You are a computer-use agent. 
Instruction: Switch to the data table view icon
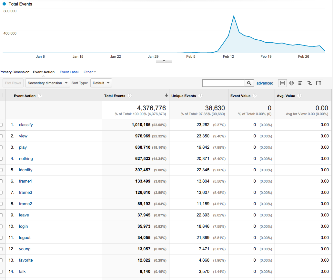point(282,83)
